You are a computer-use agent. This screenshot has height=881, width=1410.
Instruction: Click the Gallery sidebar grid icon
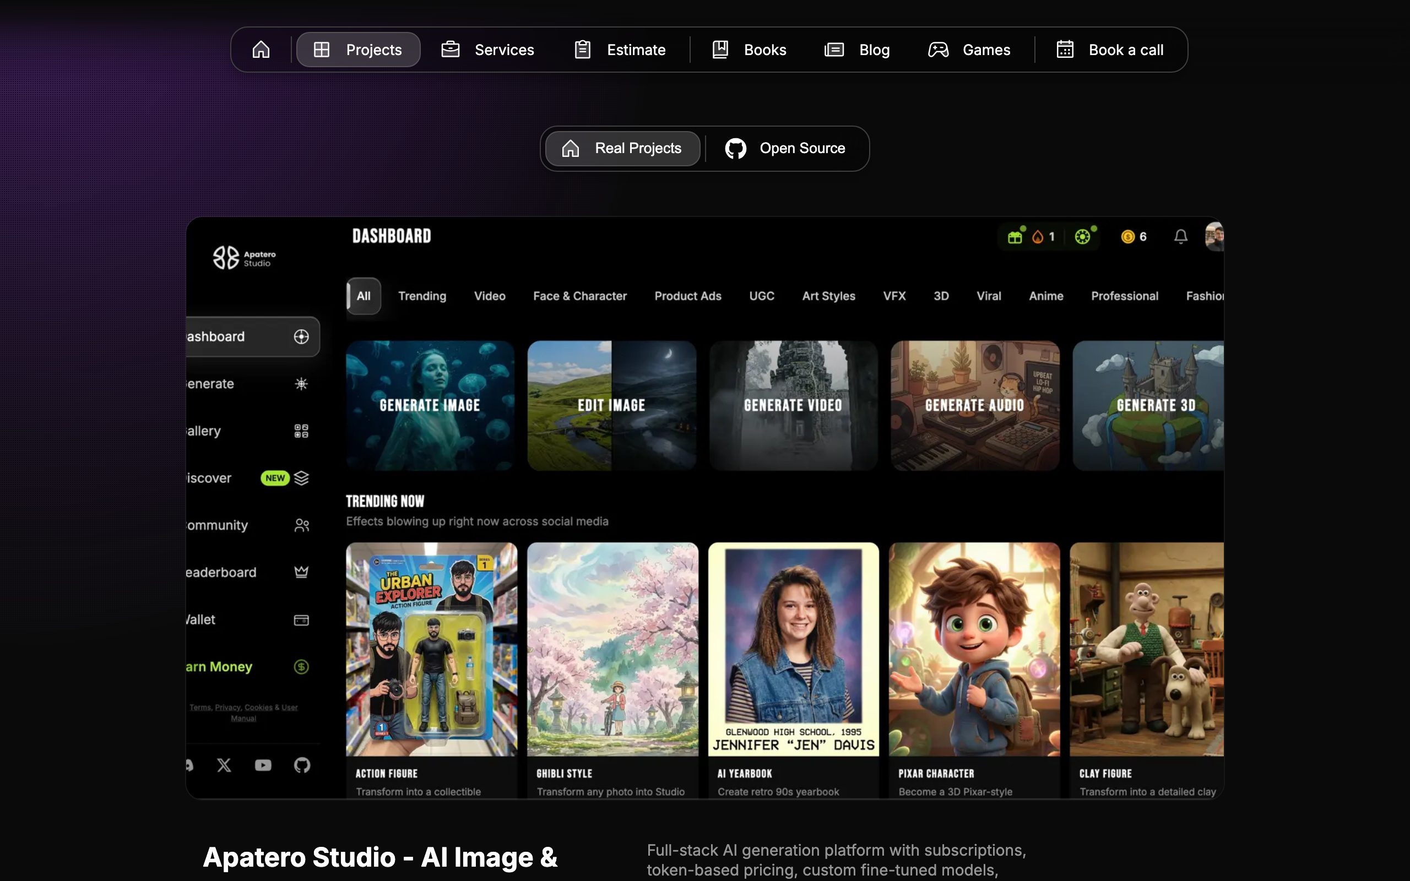point(301,431)
